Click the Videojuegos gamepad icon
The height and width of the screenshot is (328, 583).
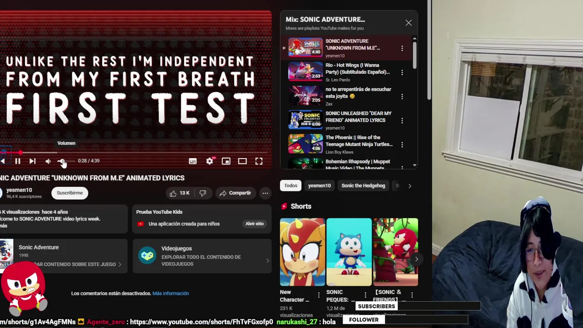[x=147, y=256]
